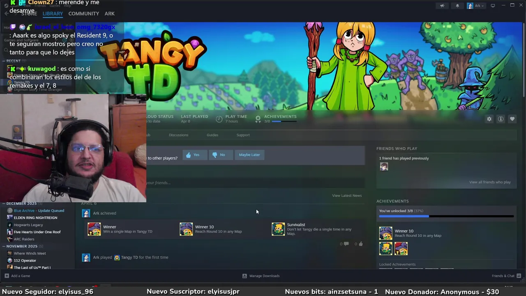Click the play time clock icon

(219, 119)
